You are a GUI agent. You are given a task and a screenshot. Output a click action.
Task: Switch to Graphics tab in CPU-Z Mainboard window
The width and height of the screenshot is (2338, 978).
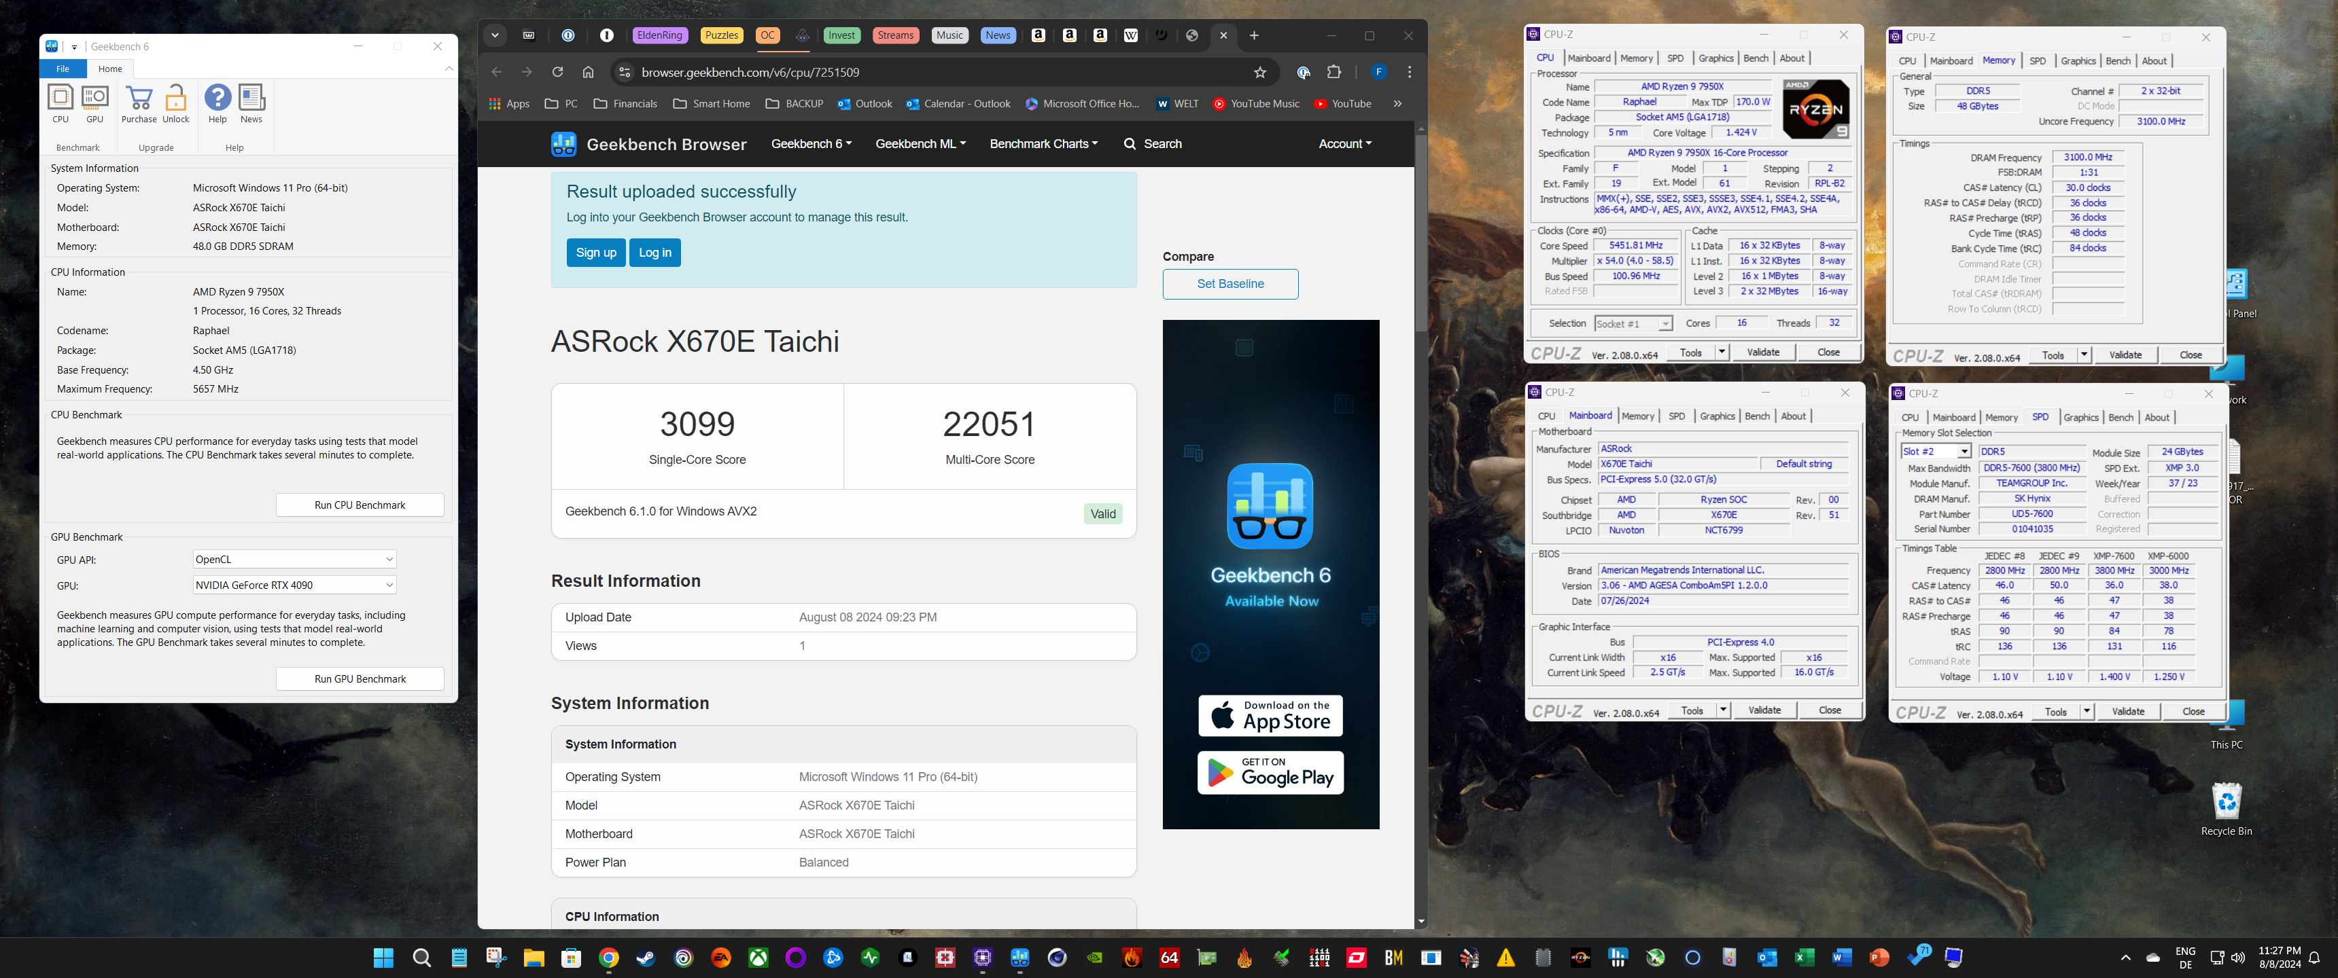[1716, 416]
